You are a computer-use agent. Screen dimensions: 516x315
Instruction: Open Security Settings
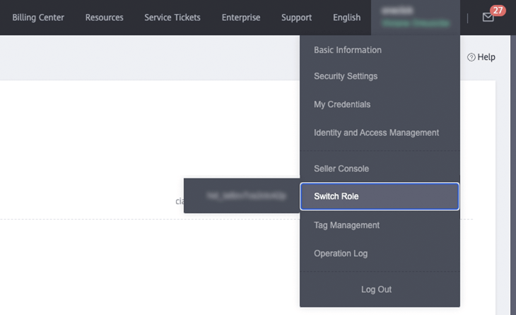click(345, 76)
